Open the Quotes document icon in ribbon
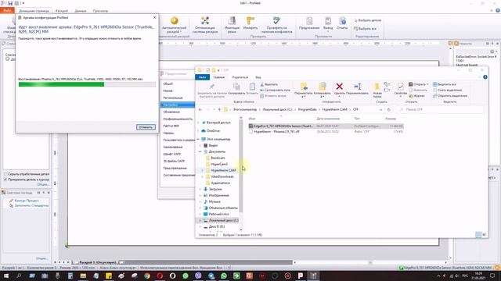501x281 pixels. pyautogui.click(x=309, y=21)
